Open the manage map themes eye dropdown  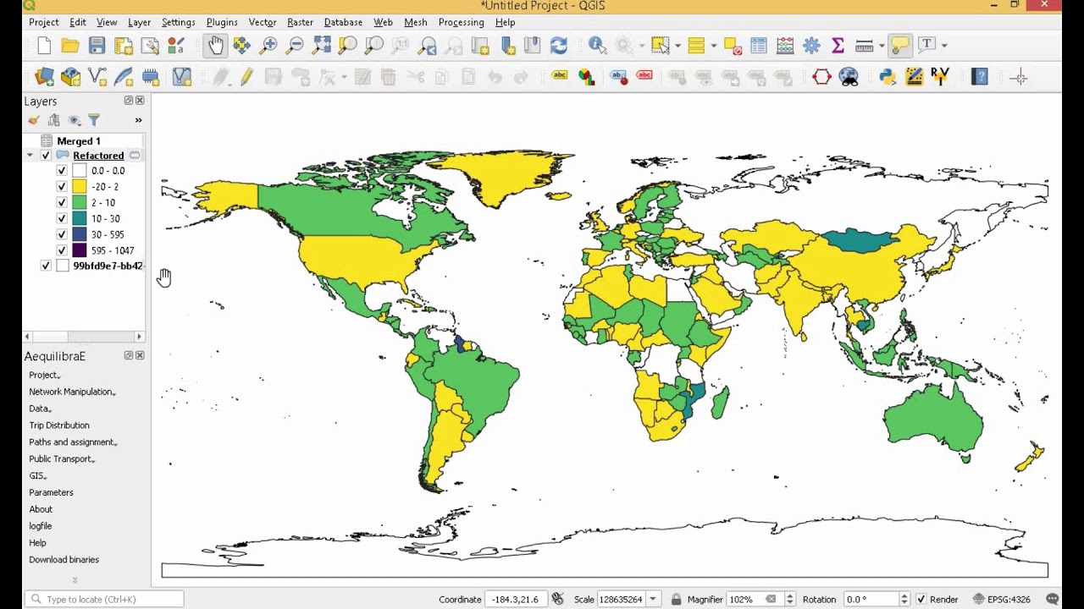[x=75, y=120]
